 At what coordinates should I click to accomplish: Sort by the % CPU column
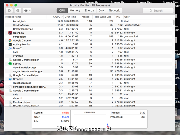coord(57,17)
